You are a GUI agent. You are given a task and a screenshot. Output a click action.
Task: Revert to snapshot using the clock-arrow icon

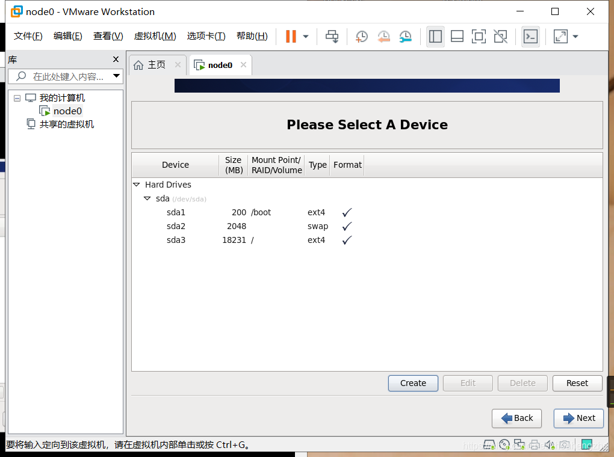384,37
